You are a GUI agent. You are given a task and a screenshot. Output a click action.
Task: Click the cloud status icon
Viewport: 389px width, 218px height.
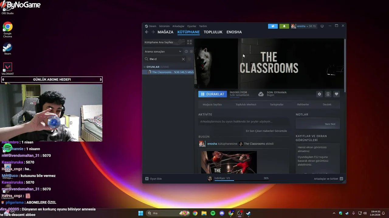point(261,94)
